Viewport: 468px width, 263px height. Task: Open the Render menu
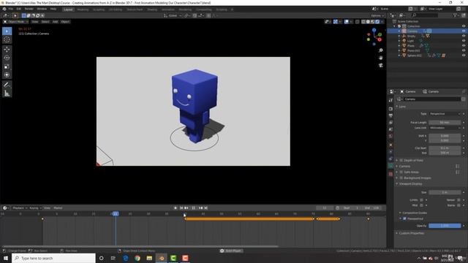click(29, 9)
